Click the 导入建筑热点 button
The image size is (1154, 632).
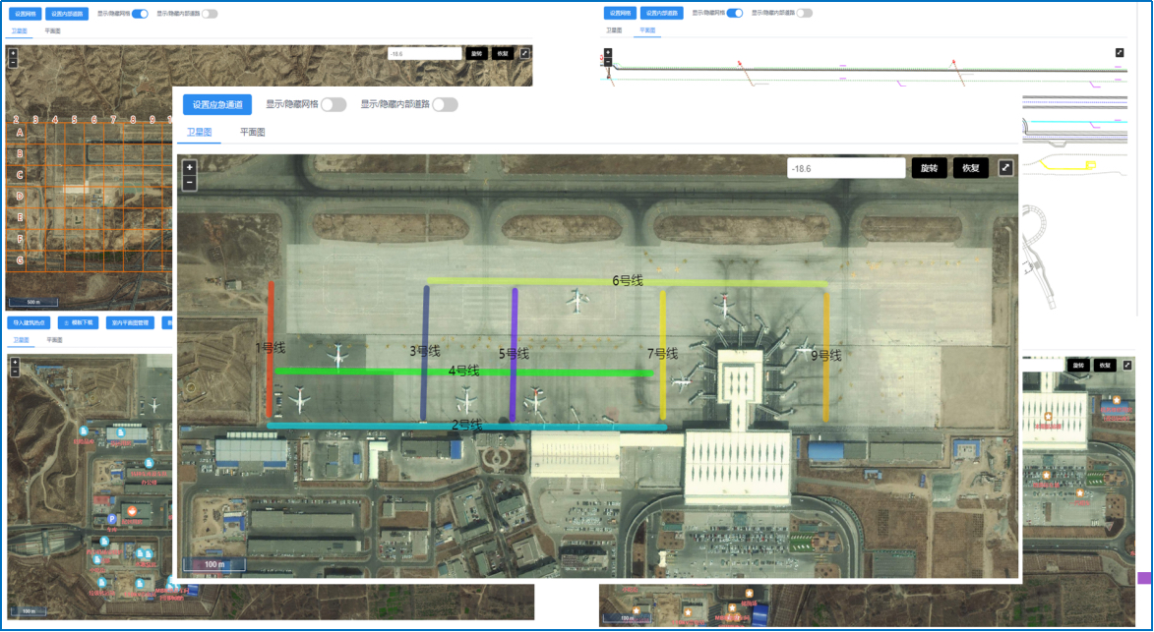[30, 322]
